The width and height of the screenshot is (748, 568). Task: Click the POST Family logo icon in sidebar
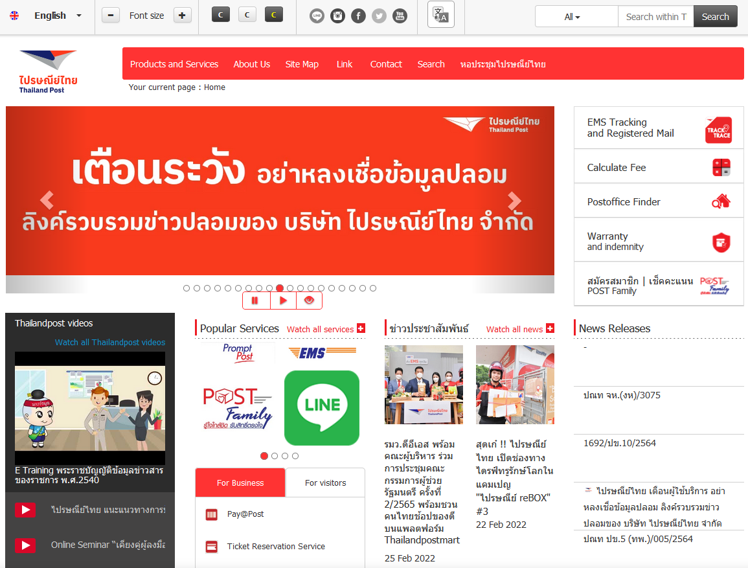coord(714,285)
